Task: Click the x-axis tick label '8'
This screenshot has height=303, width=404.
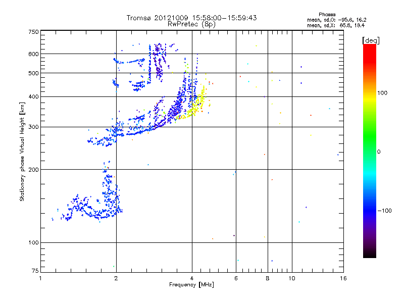Action: point(268,278)
